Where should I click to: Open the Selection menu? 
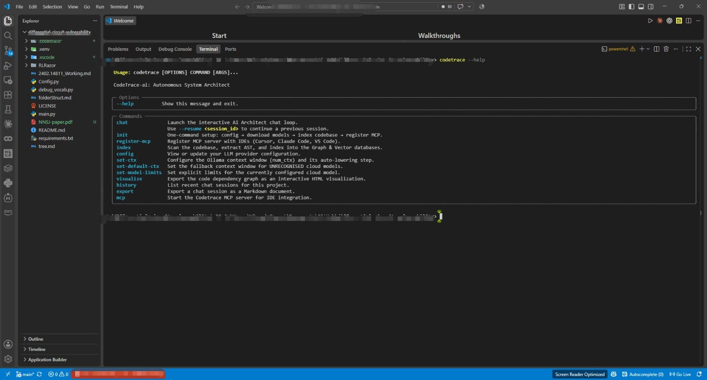coord(52,7)
